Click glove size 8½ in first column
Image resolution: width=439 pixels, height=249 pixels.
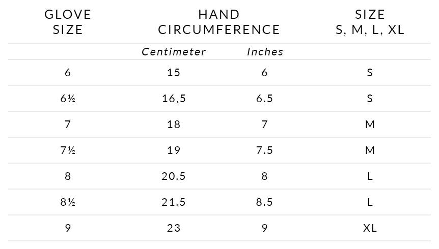pyautogui.click(x=68, y=202)
